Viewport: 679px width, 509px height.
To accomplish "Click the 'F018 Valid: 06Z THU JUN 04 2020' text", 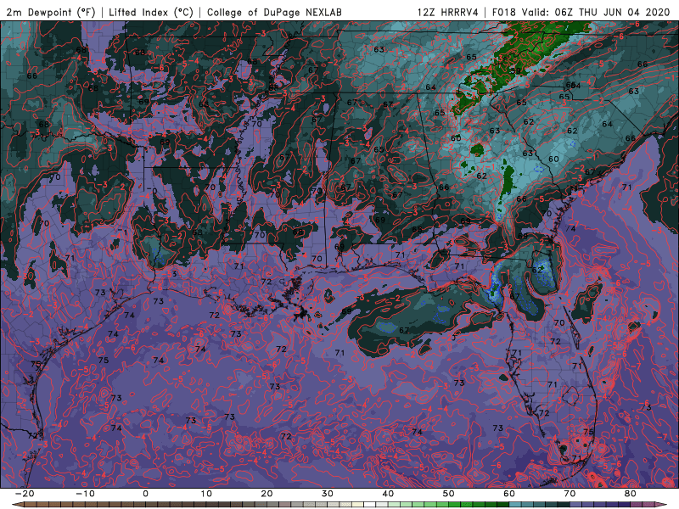I will [x=581, y=13].
